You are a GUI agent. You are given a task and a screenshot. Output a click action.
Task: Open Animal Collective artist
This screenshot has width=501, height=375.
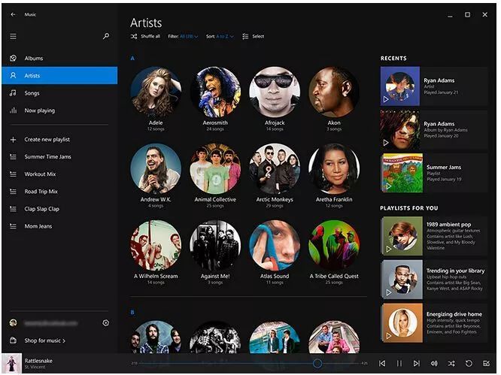215,169
